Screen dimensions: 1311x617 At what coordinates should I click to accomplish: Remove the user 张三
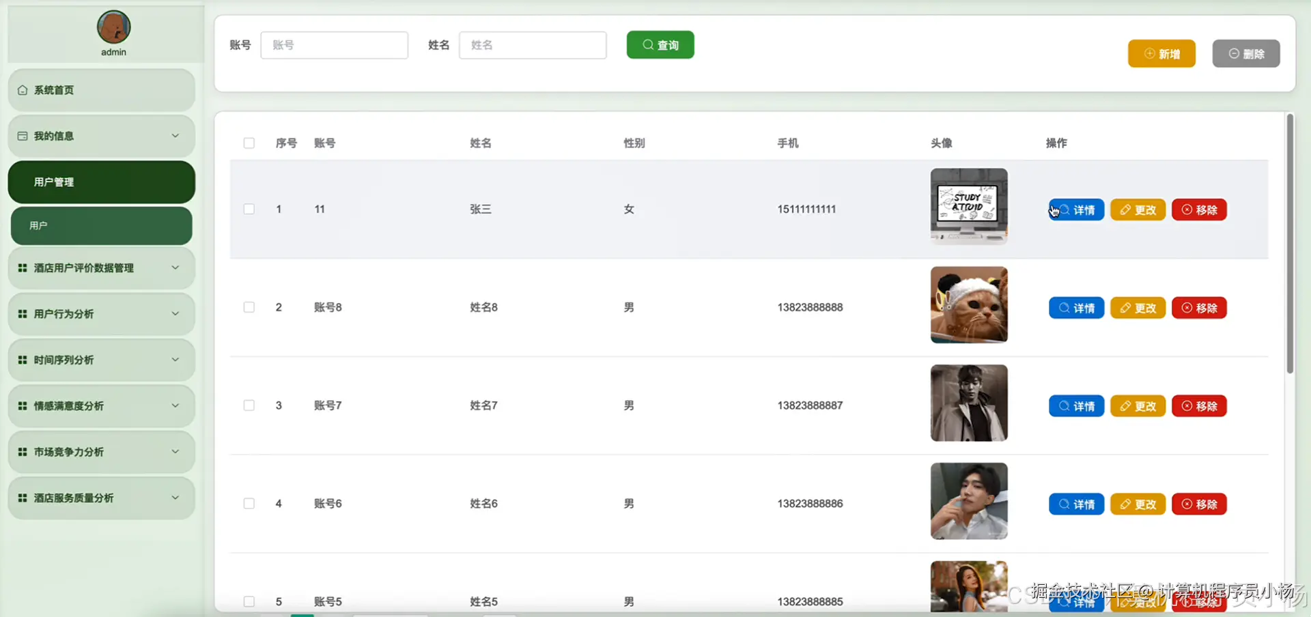(x=1199, y=210)
